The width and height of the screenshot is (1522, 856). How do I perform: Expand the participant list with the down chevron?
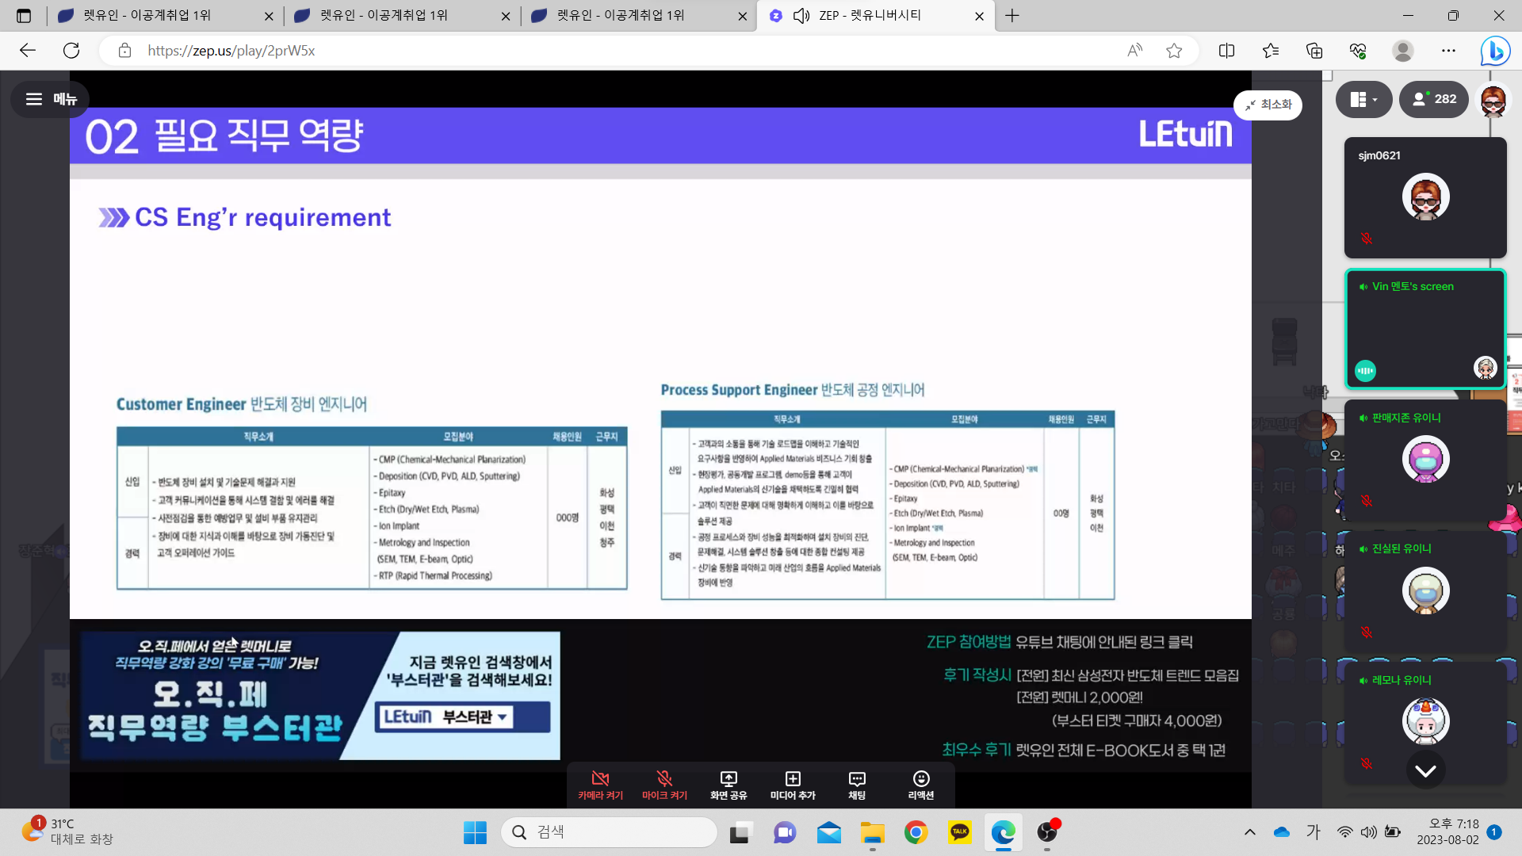1425,770
